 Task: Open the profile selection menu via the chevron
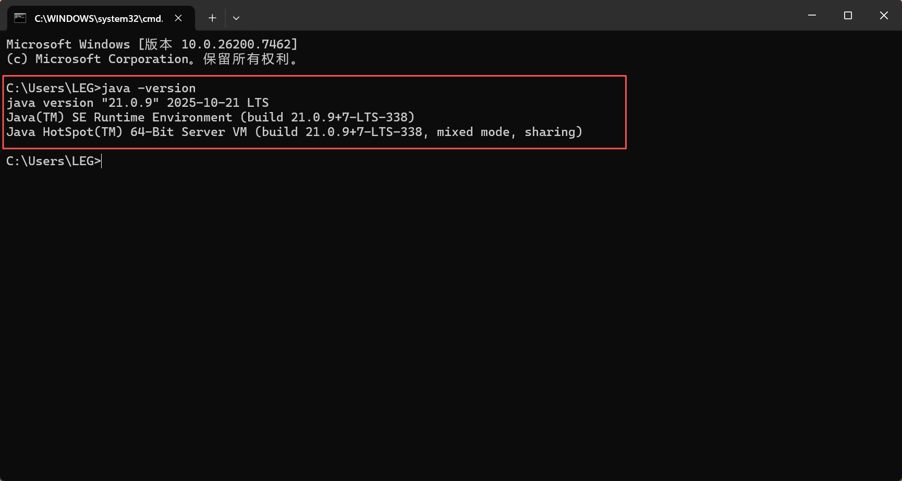236,18
